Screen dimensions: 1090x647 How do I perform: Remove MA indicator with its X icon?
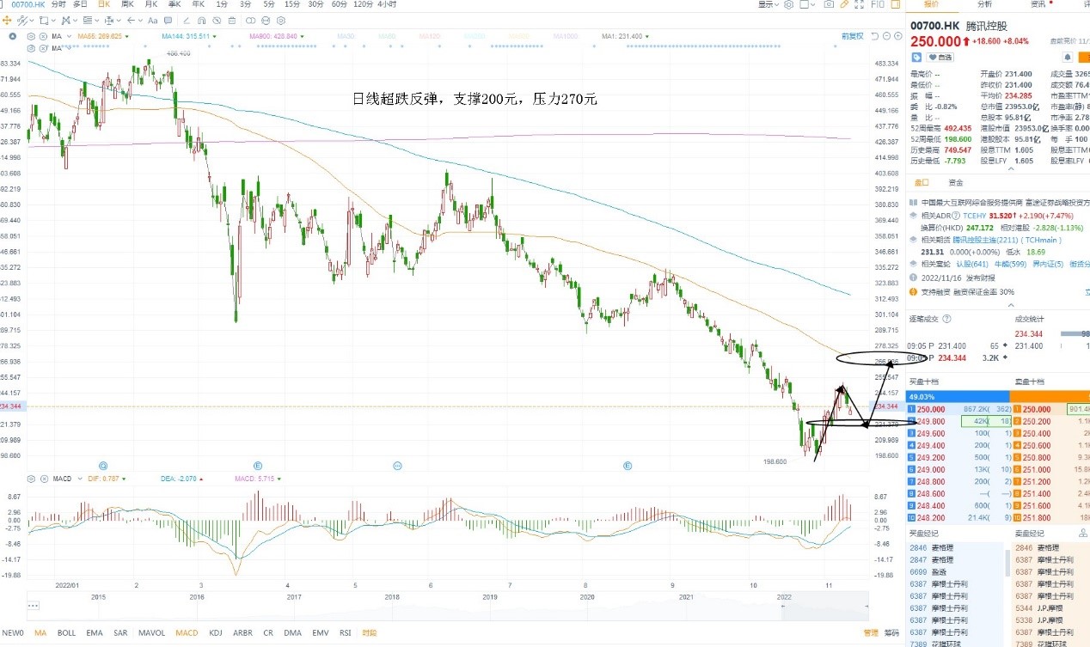pyautogui.click(x=43, y=36)
